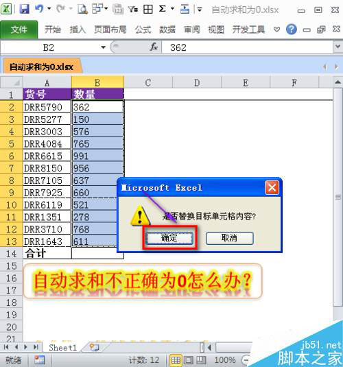Click the AutoSum sigma icon
Screen dimensions: 343x367
pos(163,9)
